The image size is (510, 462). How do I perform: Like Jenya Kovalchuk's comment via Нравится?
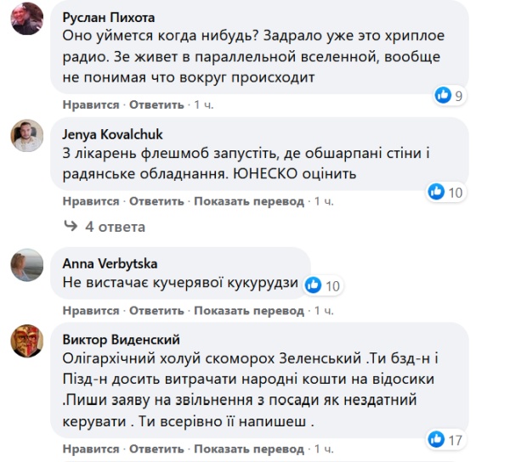tap(91, 201)
